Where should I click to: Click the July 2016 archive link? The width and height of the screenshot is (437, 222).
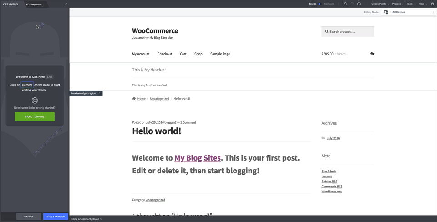(x=333, y=138)
